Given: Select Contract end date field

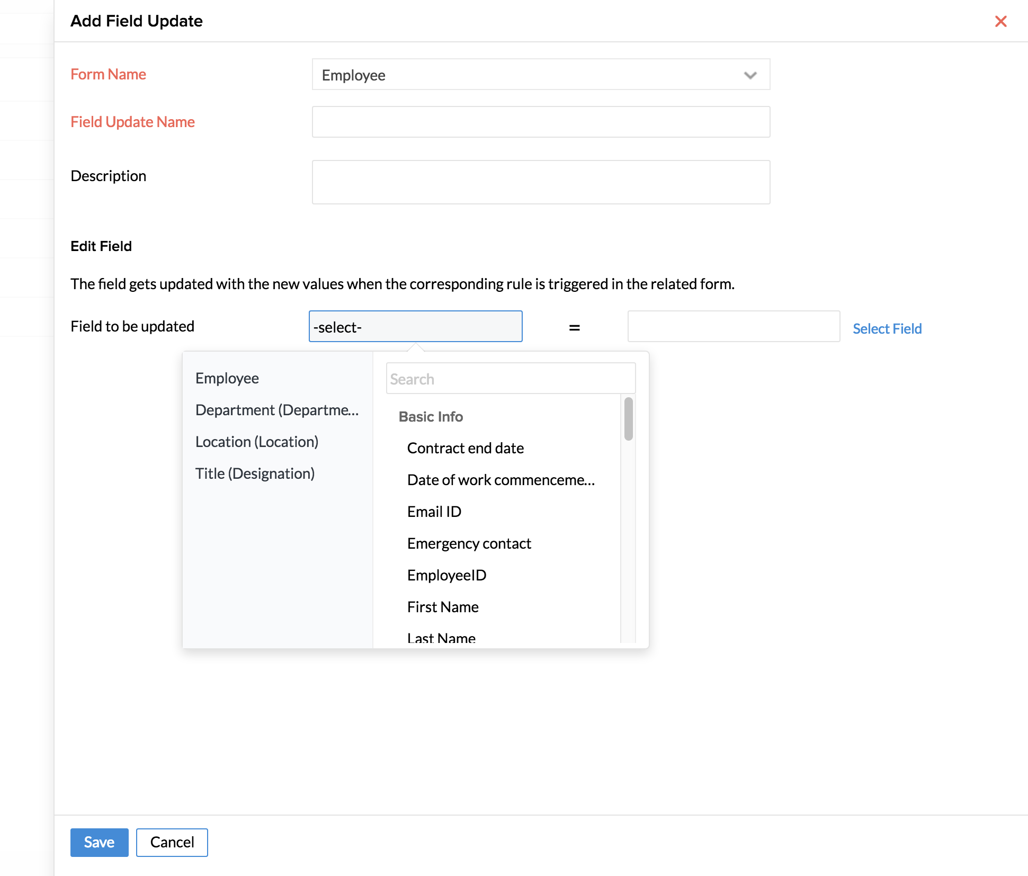Looking at the screenshot, I should [x=466, y=448].
